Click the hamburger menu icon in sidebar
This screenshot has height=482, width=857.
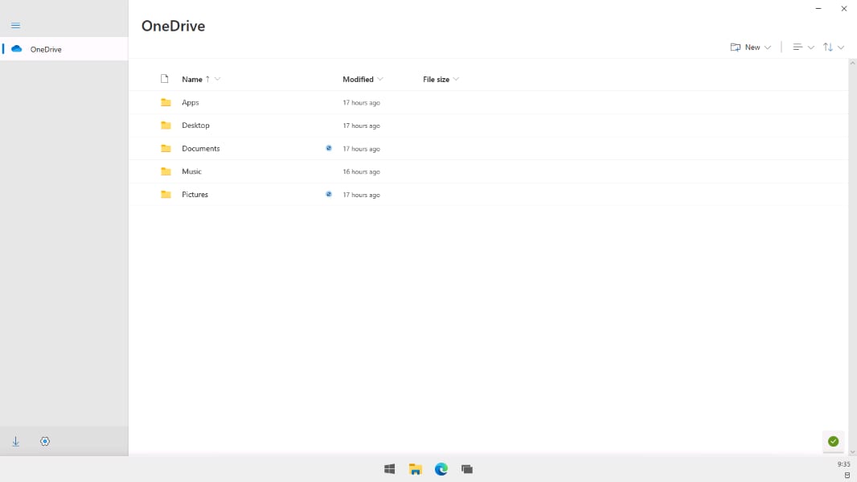15,26
